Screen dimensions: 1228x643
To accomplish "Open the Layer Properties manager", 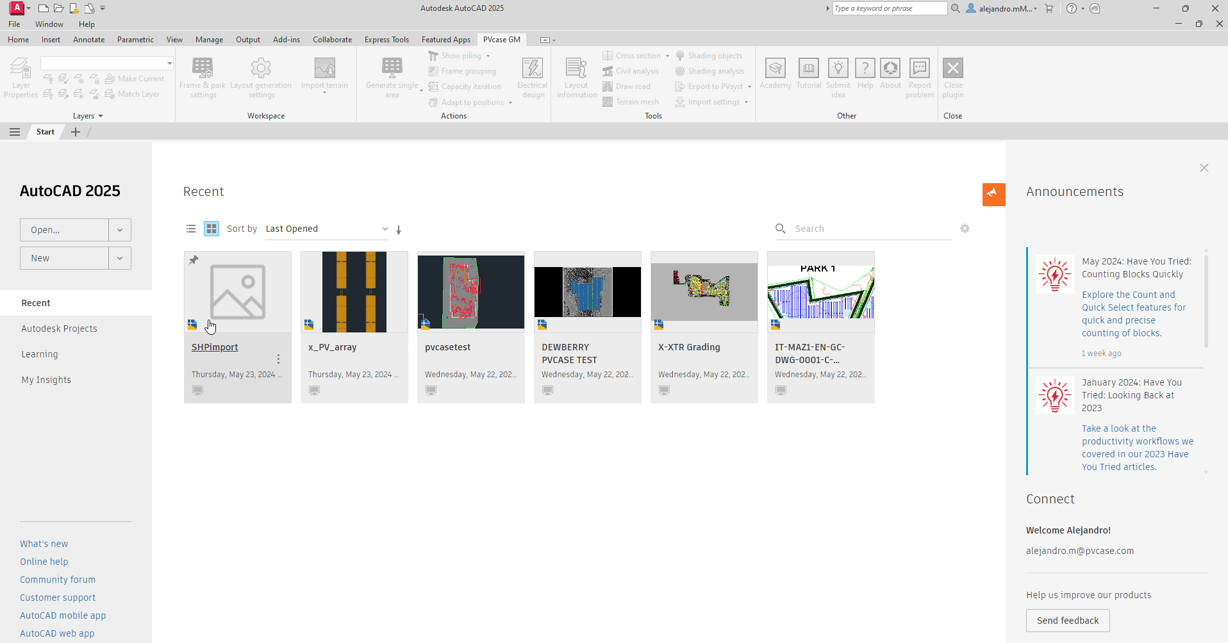I will click(x=20, y=76).
